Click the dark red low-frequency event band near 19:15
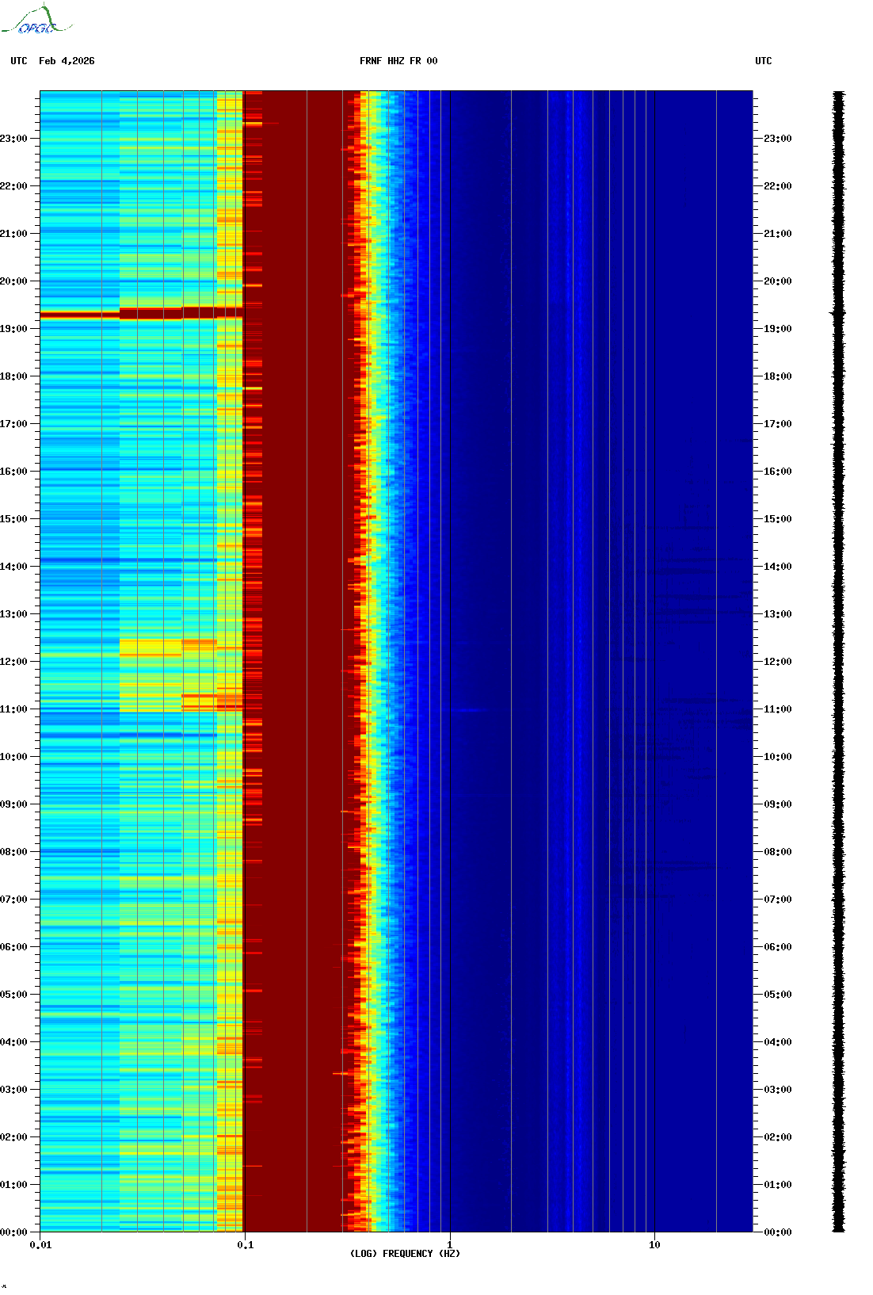Screen dimensions: 873x1295 tap(141, 314)
